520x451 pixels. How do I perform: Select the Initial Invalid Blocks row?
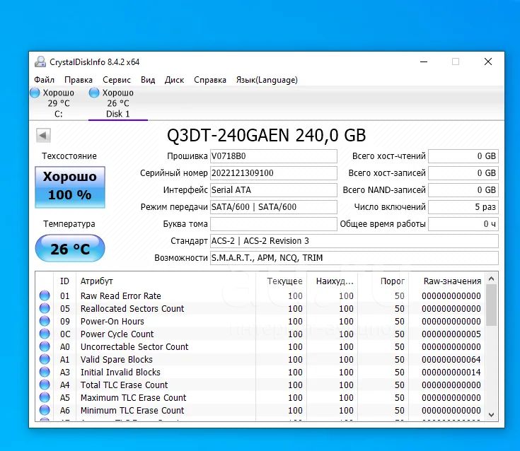pos(260,372)
